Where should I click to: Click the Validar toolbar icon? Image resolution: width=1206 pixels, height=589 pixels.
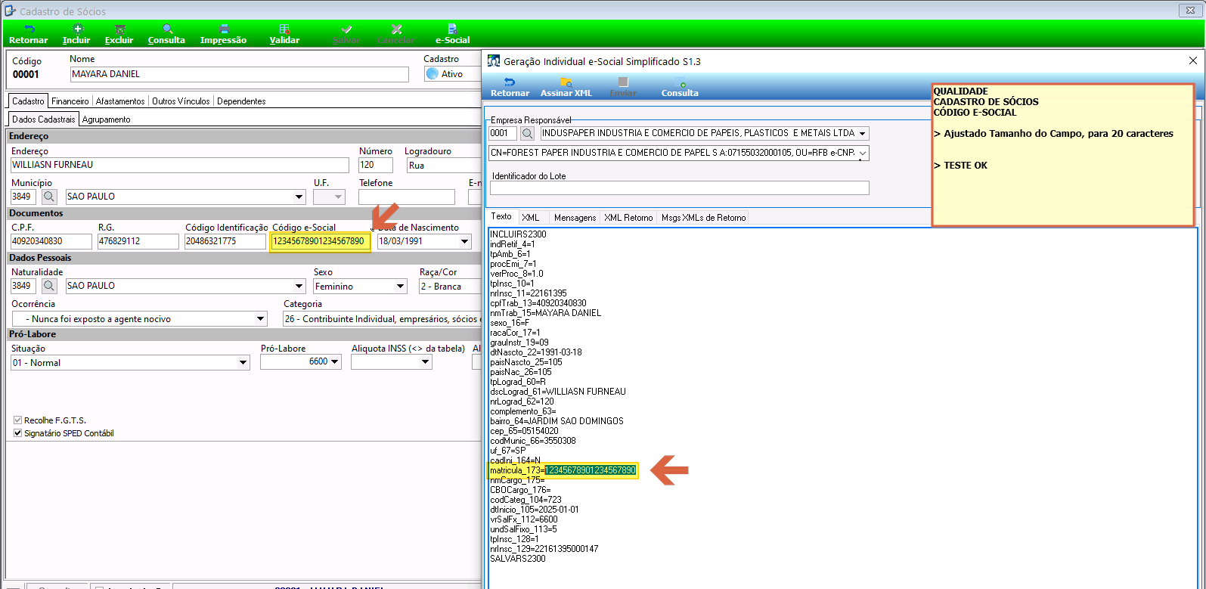(284, 34)
